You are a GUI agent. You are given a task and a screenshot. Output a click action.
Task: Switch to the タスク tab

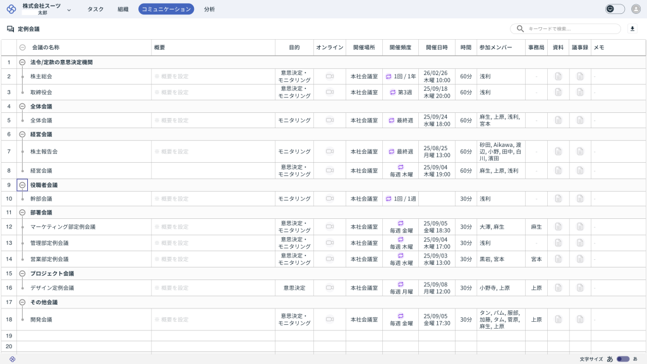click(x=95, y=9)
